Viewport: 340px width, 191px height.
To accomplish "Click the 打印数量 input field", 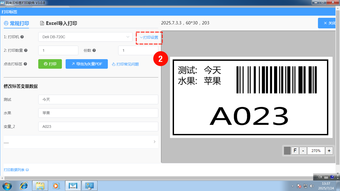I will click(58, 50).
